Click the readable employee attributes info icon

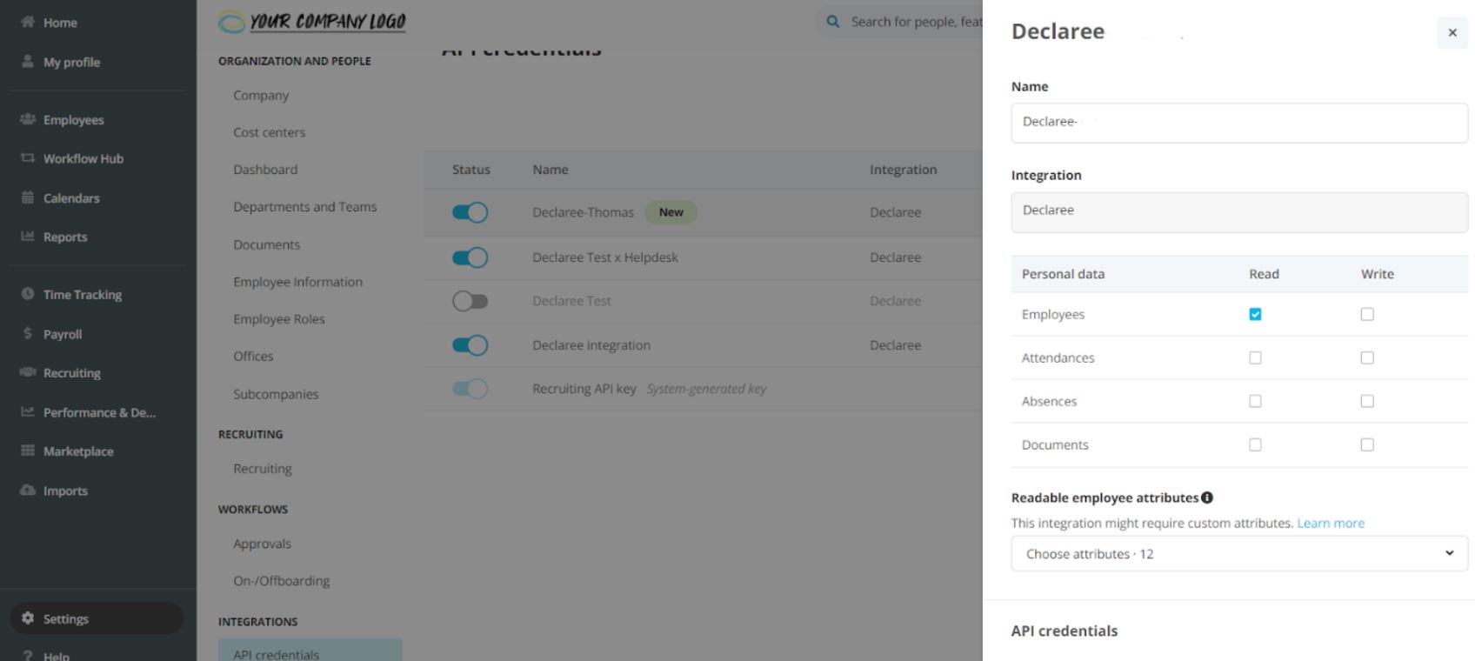(x=1207, y=497)
